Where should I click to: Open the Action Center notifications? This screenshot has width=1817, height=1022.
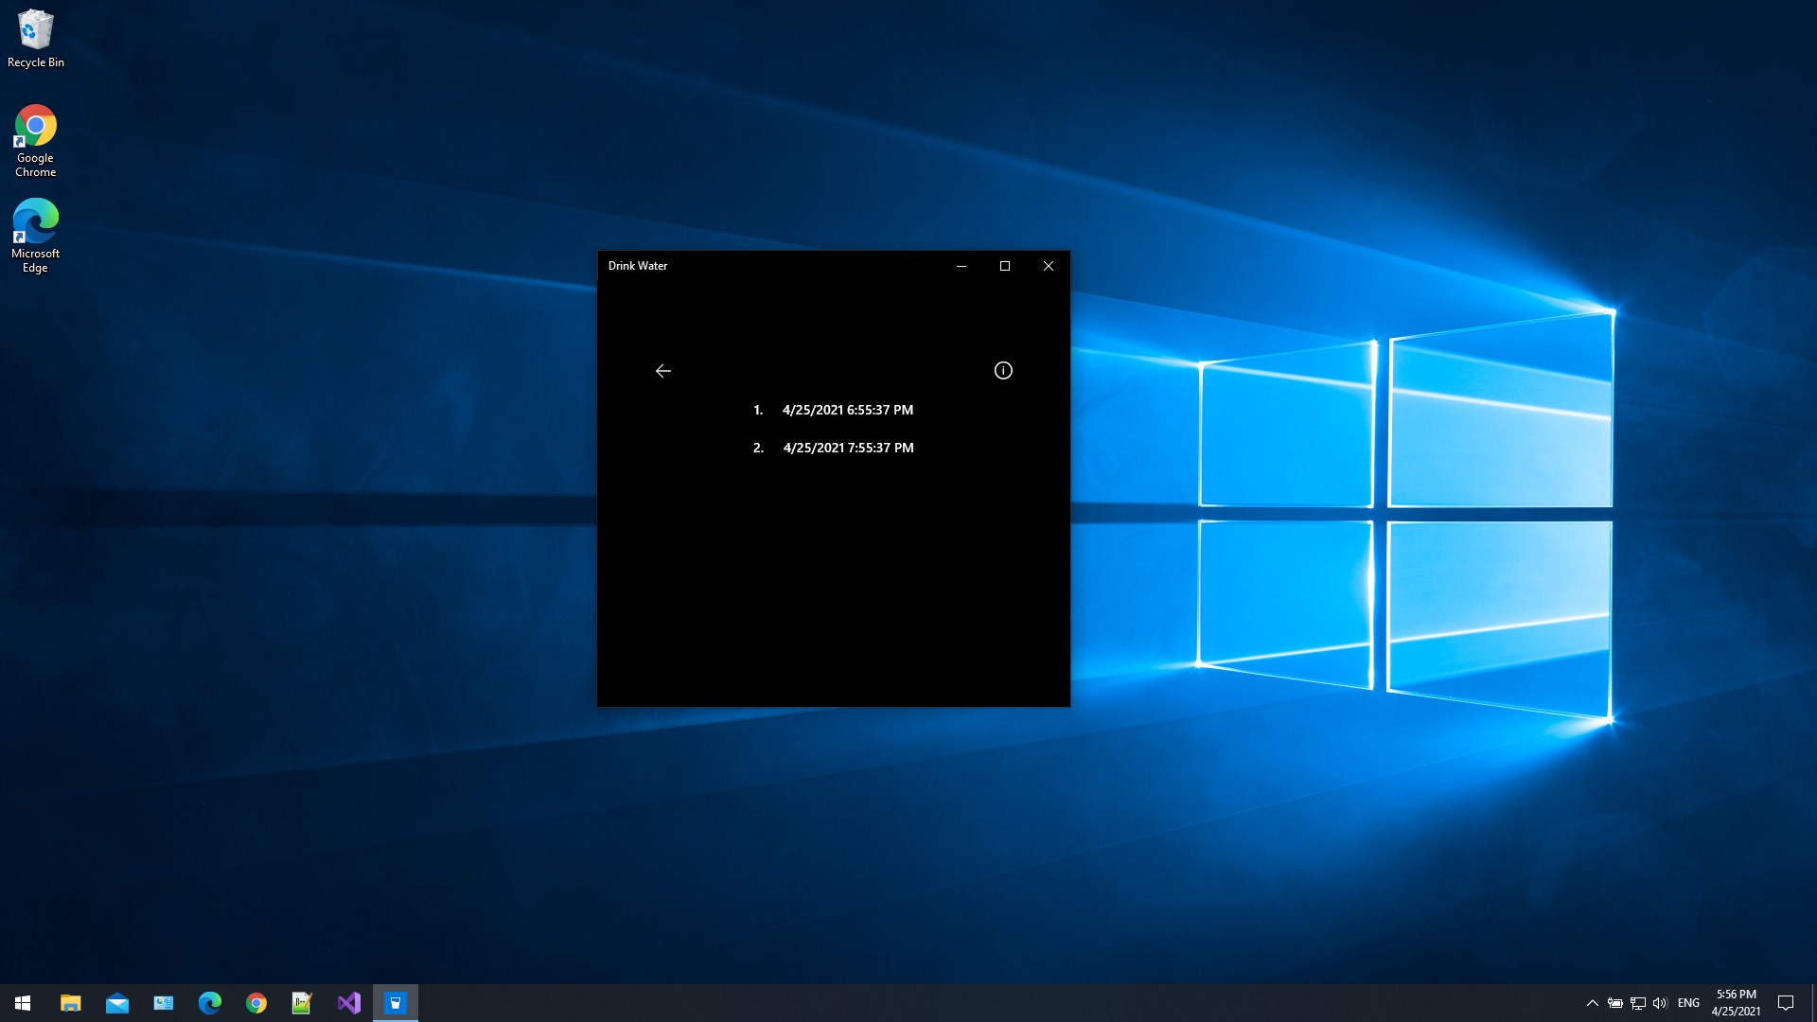[1786, 1003]
